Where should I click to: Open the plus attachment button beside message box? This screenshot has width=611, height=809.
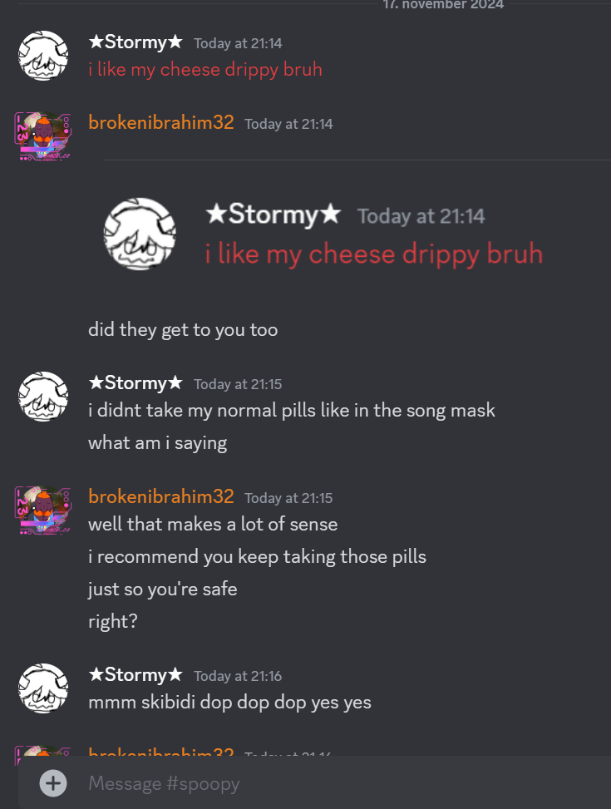(x=53, y=783)
